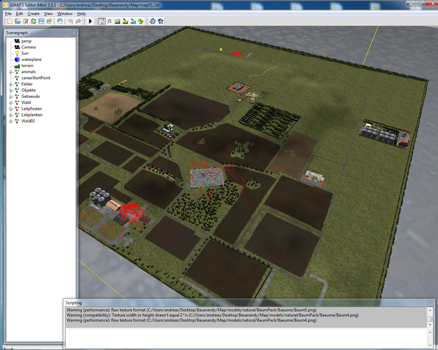Click the texture width compatibility warning line

tap(213, 315)
